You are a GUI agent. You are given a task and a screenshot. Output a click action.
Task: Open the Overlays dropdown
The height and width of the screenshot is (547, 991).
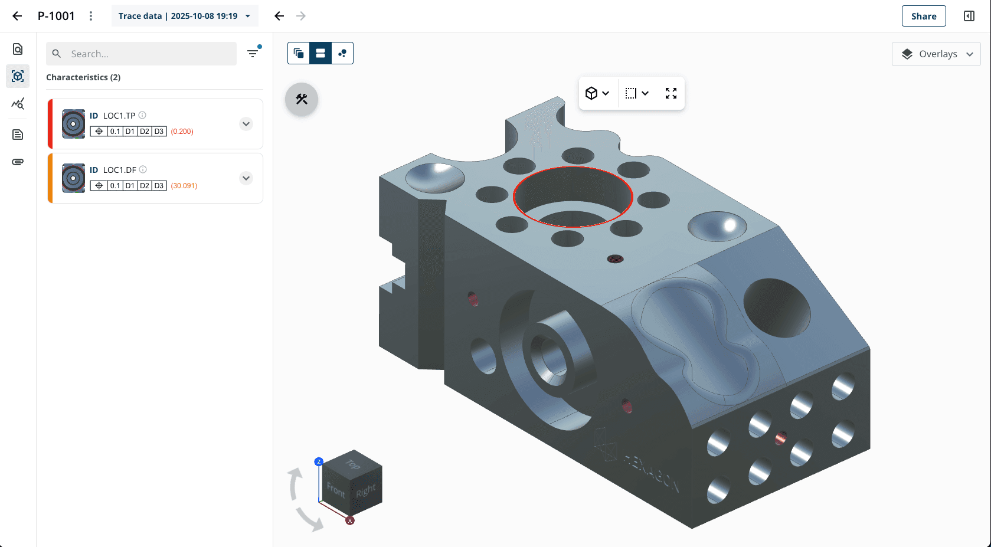click(x=936, y=54)
